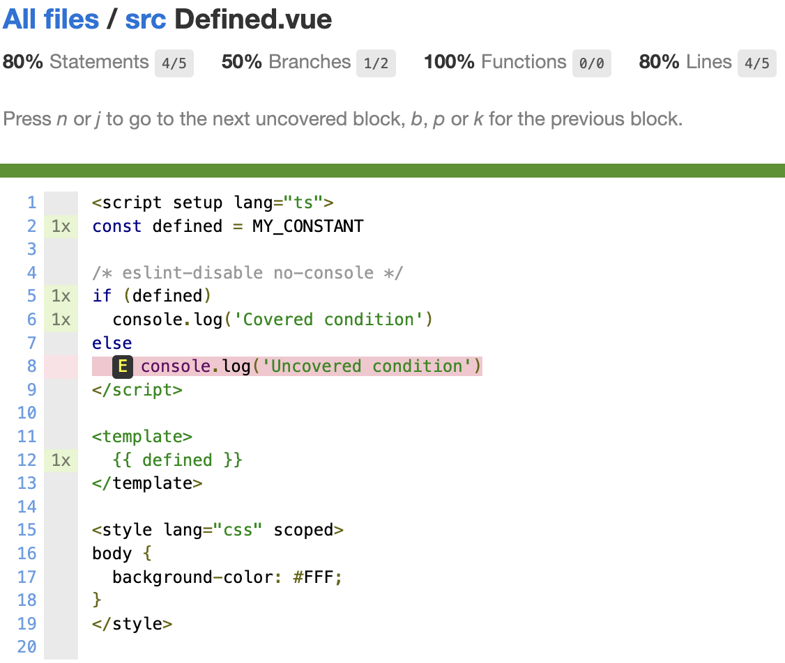The image size is (785, 663).
Task: Click the '<style lang="css" scoped>' line
Action: pyautogui.click(x=218, y=530)
